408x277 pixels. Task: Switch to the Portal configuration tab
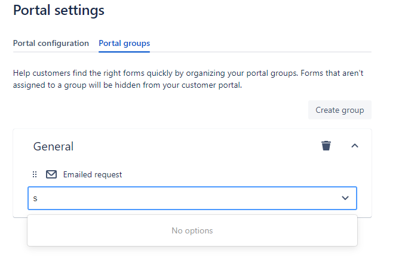[x=51, y=43]
